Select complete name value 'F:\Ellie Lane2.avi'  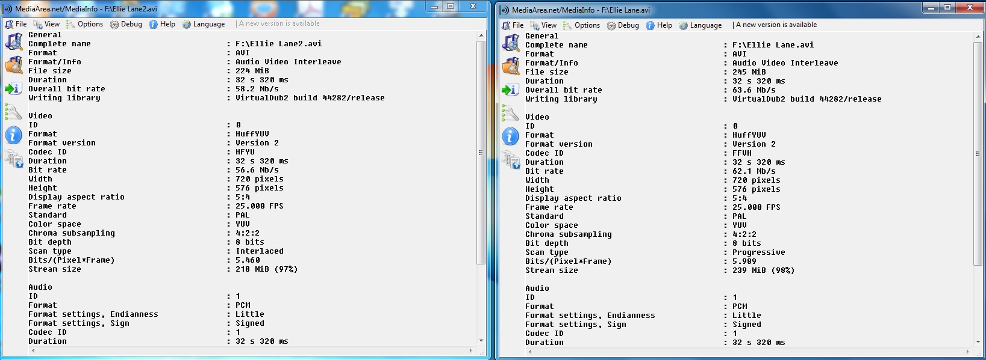pos(279,44)
